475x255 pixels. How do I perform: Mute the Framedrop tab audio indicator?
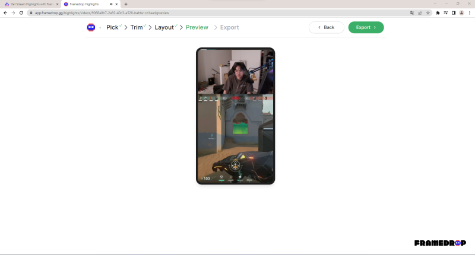[111, 4]
